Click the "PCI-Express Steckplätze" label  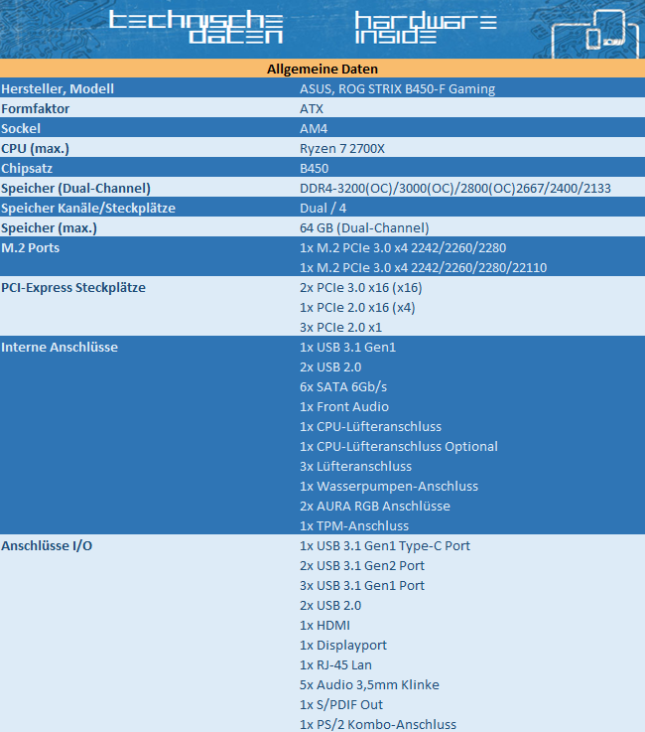73,287
